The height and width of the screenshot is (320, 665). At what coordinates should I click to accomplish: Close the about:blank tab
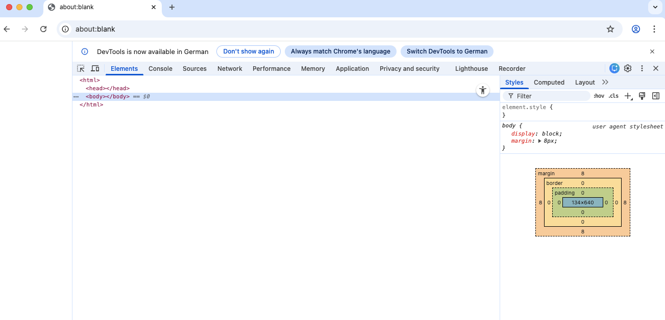coord(154,7)
